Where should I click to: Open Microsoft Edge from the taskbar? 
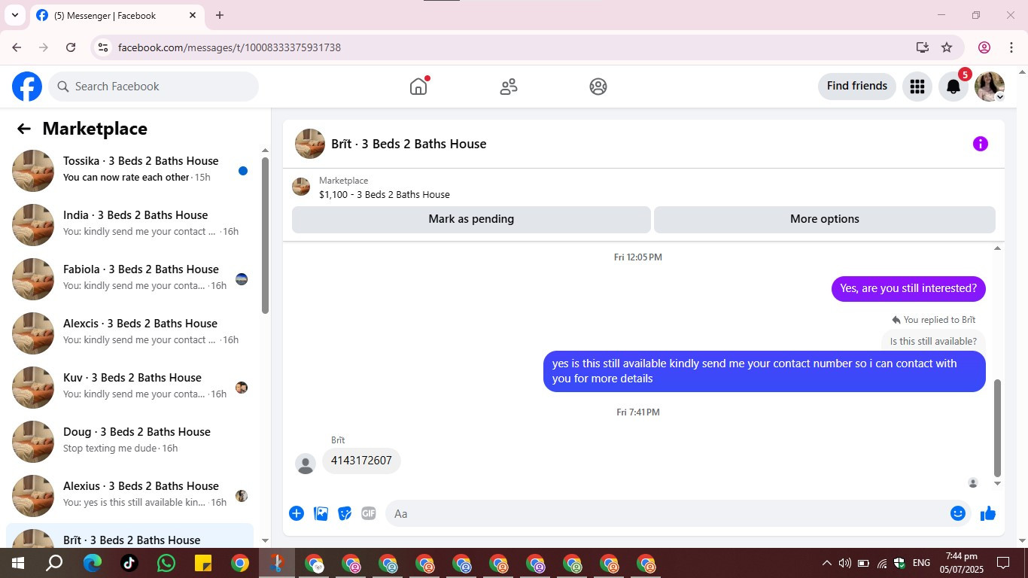coord(93,563)
